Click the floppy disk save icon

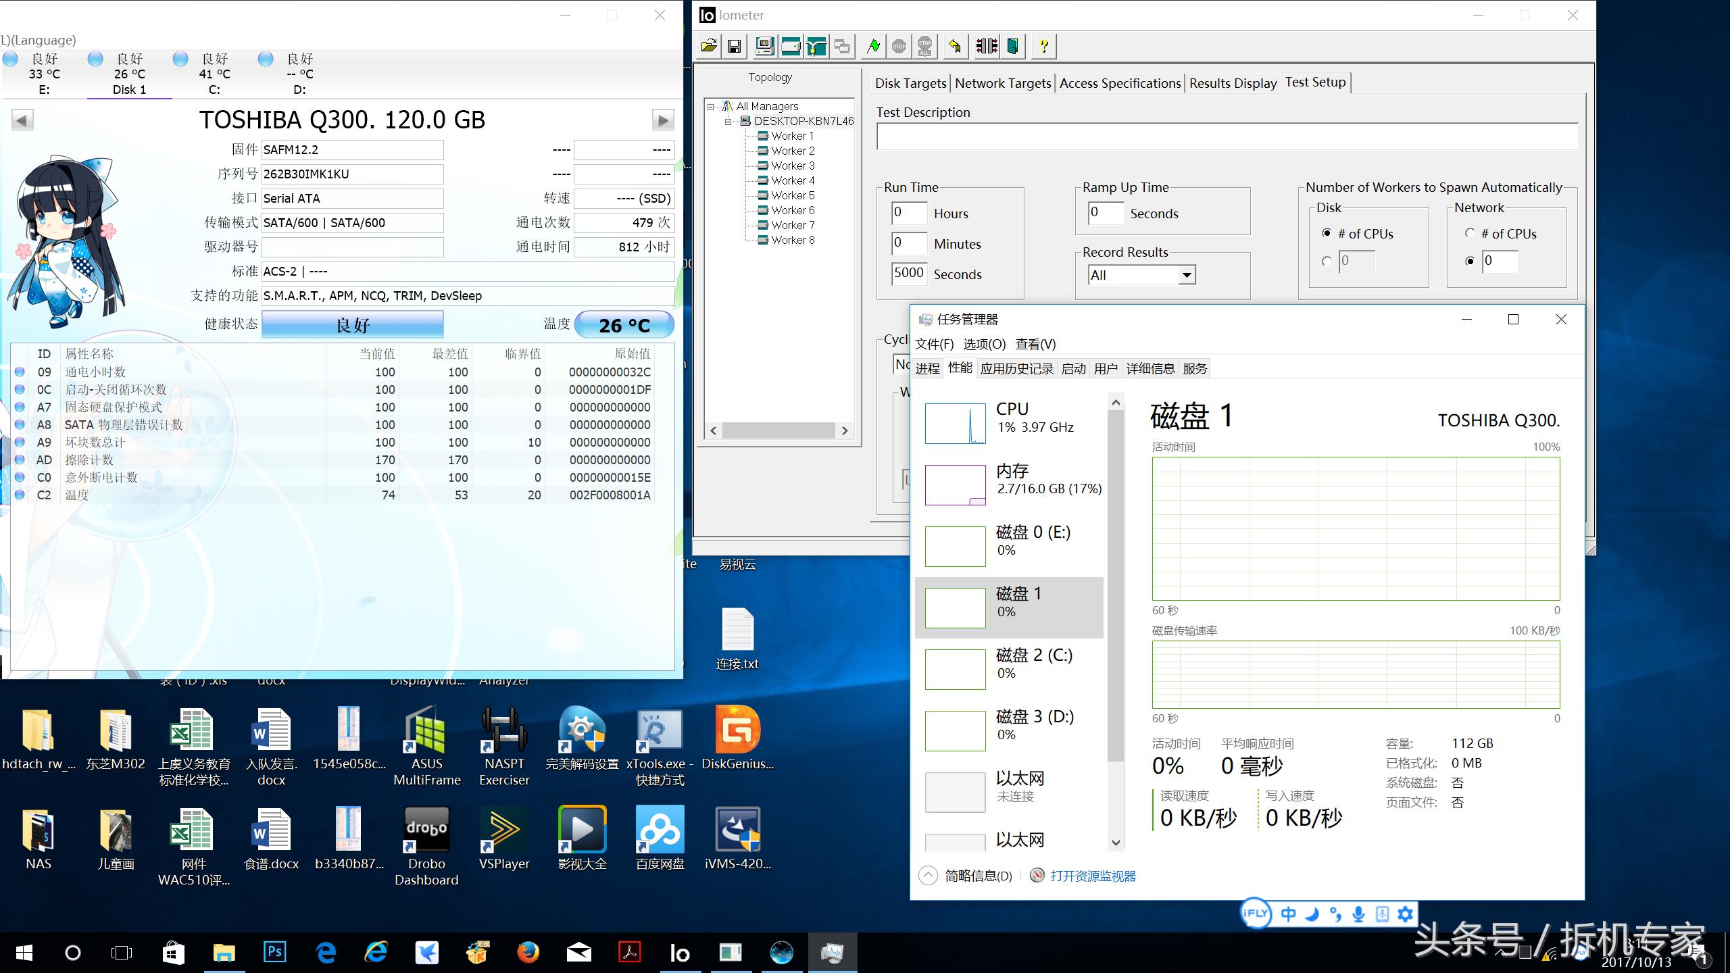coord(734,46)
